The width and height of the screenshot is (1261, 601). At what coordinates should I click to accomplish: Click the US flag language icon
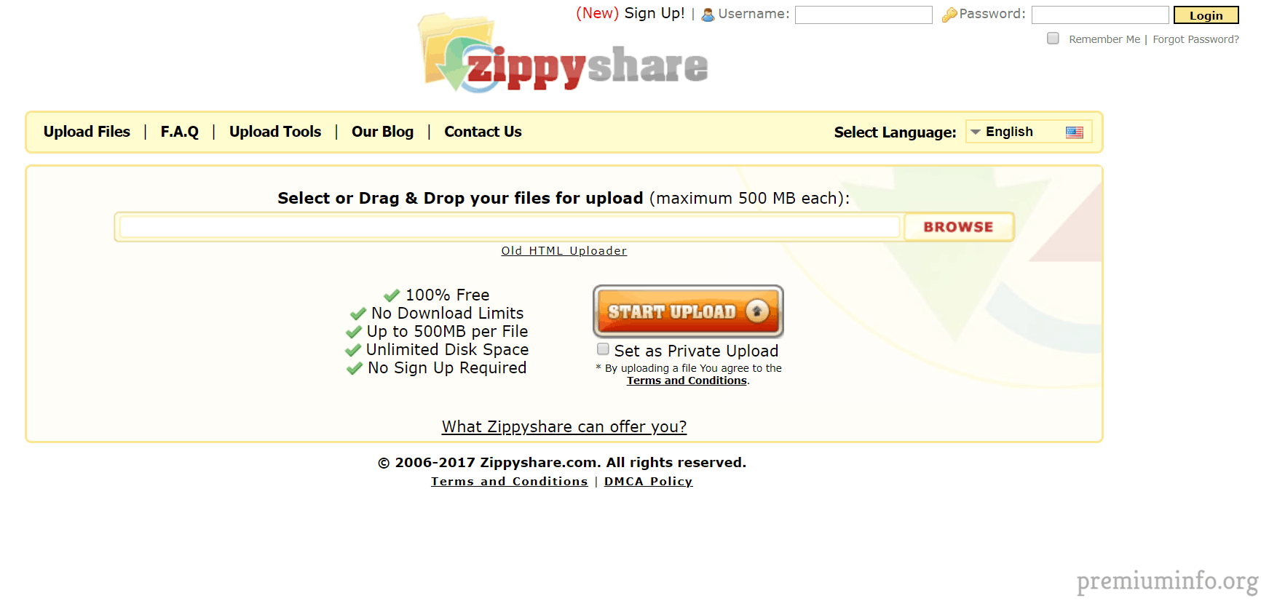[1075, 132]
